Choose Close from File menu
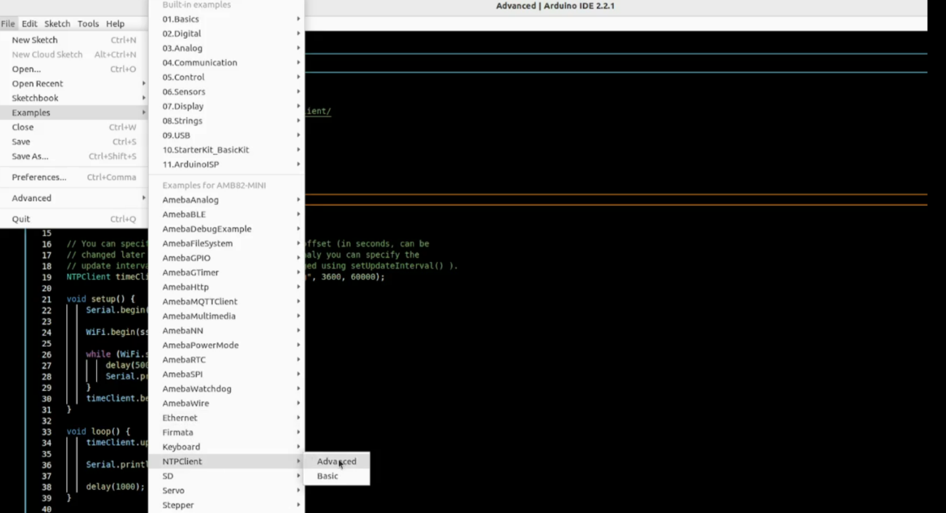Viewport: 946px width, 513px height. 74,127
